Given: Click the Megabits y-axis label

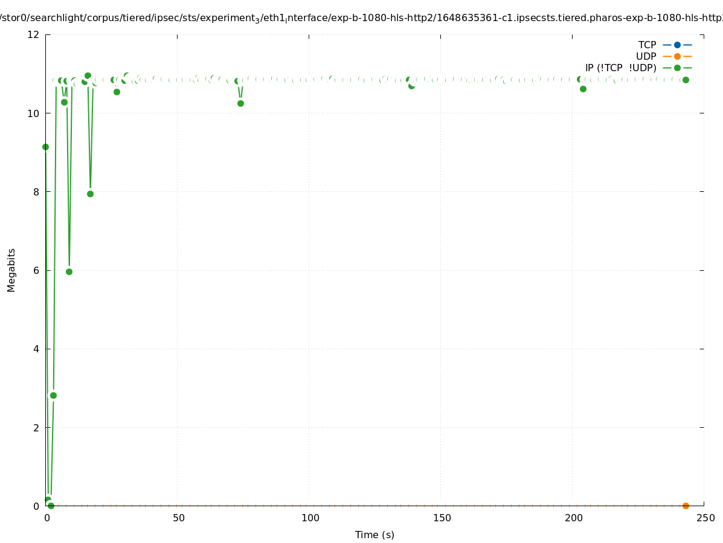Looking at the screenshot, I should pyautogui.click(x=11, y=270).
